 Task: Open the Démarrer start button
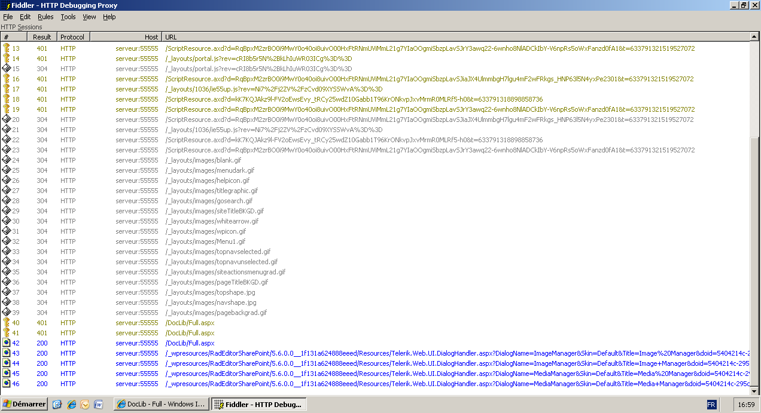(x=24, y=405)
